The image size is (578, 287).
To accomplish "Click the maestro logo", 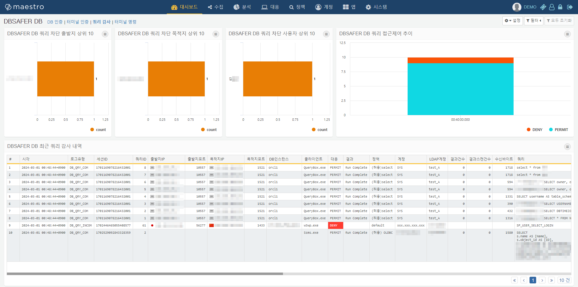I will [24, 7].
